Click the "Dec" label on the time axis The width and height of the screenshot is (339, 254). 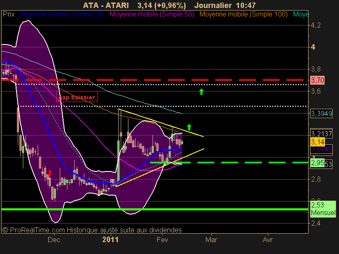[54, 240]
